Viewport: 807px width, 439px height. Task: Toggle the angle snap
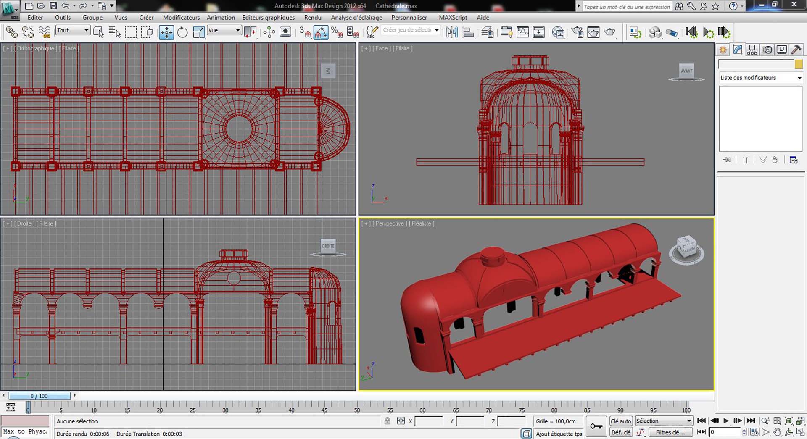coord(321,32)
